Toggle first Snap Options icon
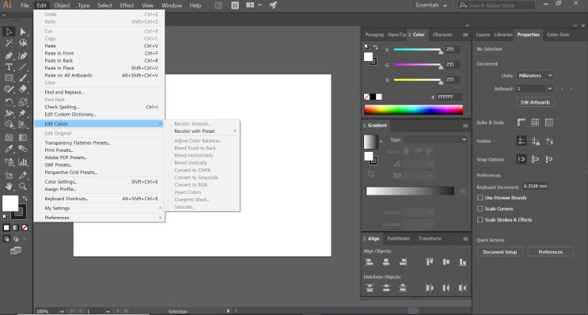Screen dimensions: 588x315 pyautogui.click(x=522, y=159)
